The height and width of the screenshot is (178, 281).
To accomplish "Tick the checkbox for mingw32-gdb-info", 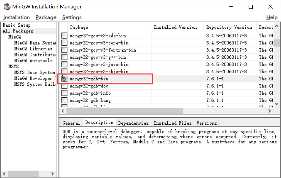I will click(64, 93).
